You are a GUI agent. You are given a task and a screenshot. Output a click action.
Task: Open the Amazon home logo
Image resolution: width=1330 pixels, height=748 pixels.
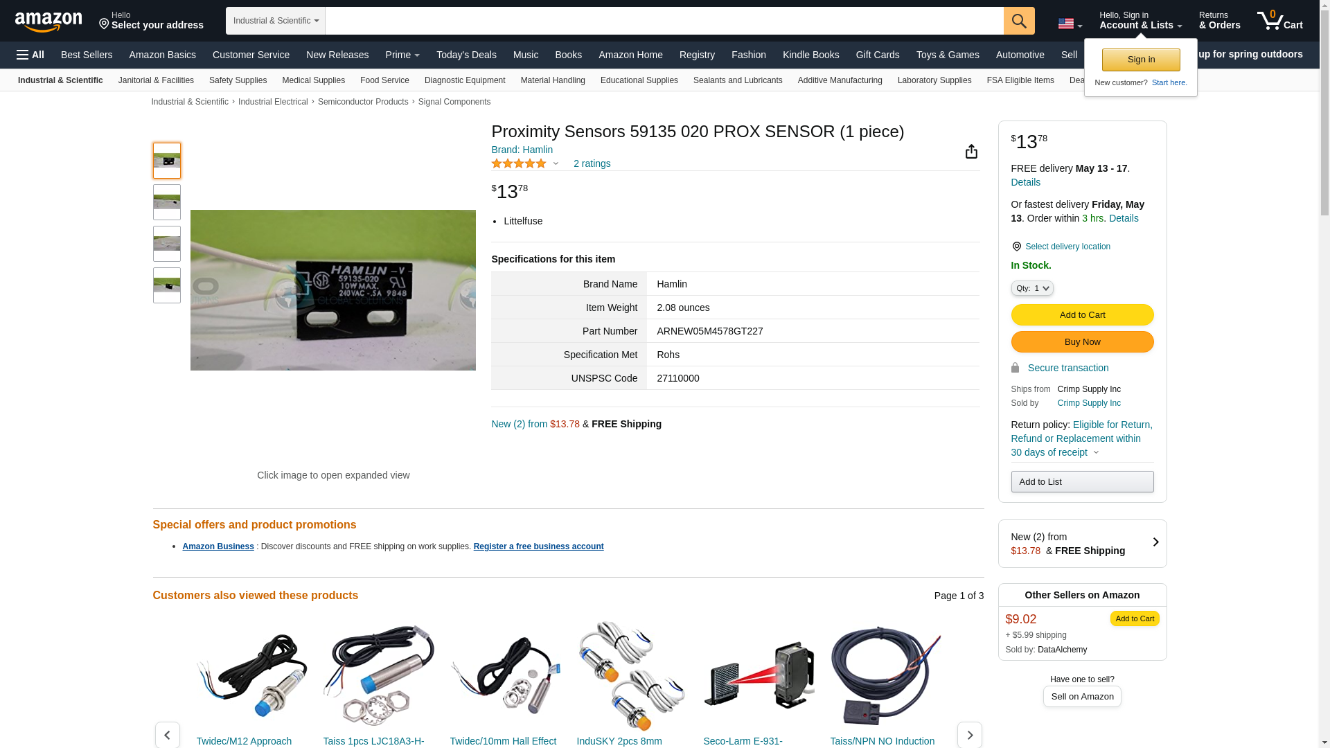[x=48, y=21]
